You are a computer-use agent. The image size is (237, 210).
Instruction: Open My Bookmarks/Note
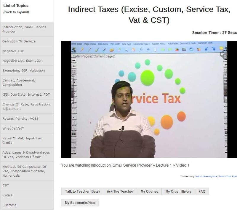point(80,203)
